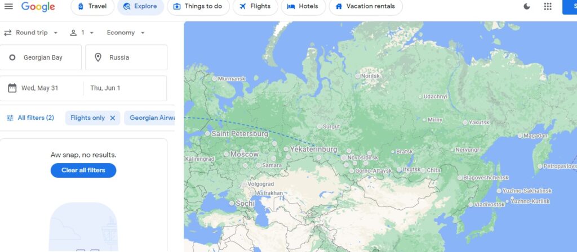Click the destination pin icon beside Russia
The image size is (577, 252).
(x=98, y=57)
